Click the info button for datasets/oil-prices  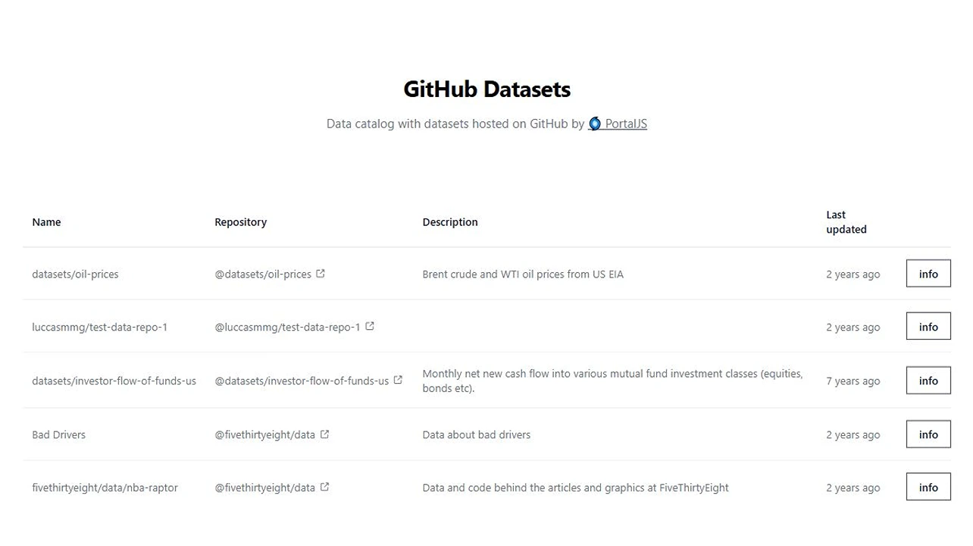(928, 273)
